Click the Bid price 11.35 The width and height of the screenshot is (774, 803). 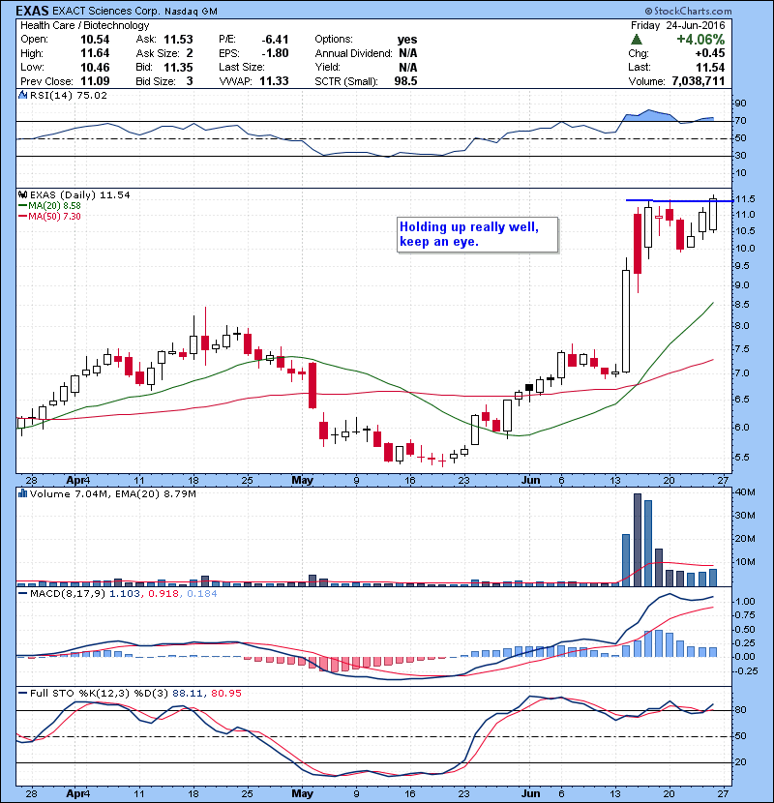coord(178,67)
